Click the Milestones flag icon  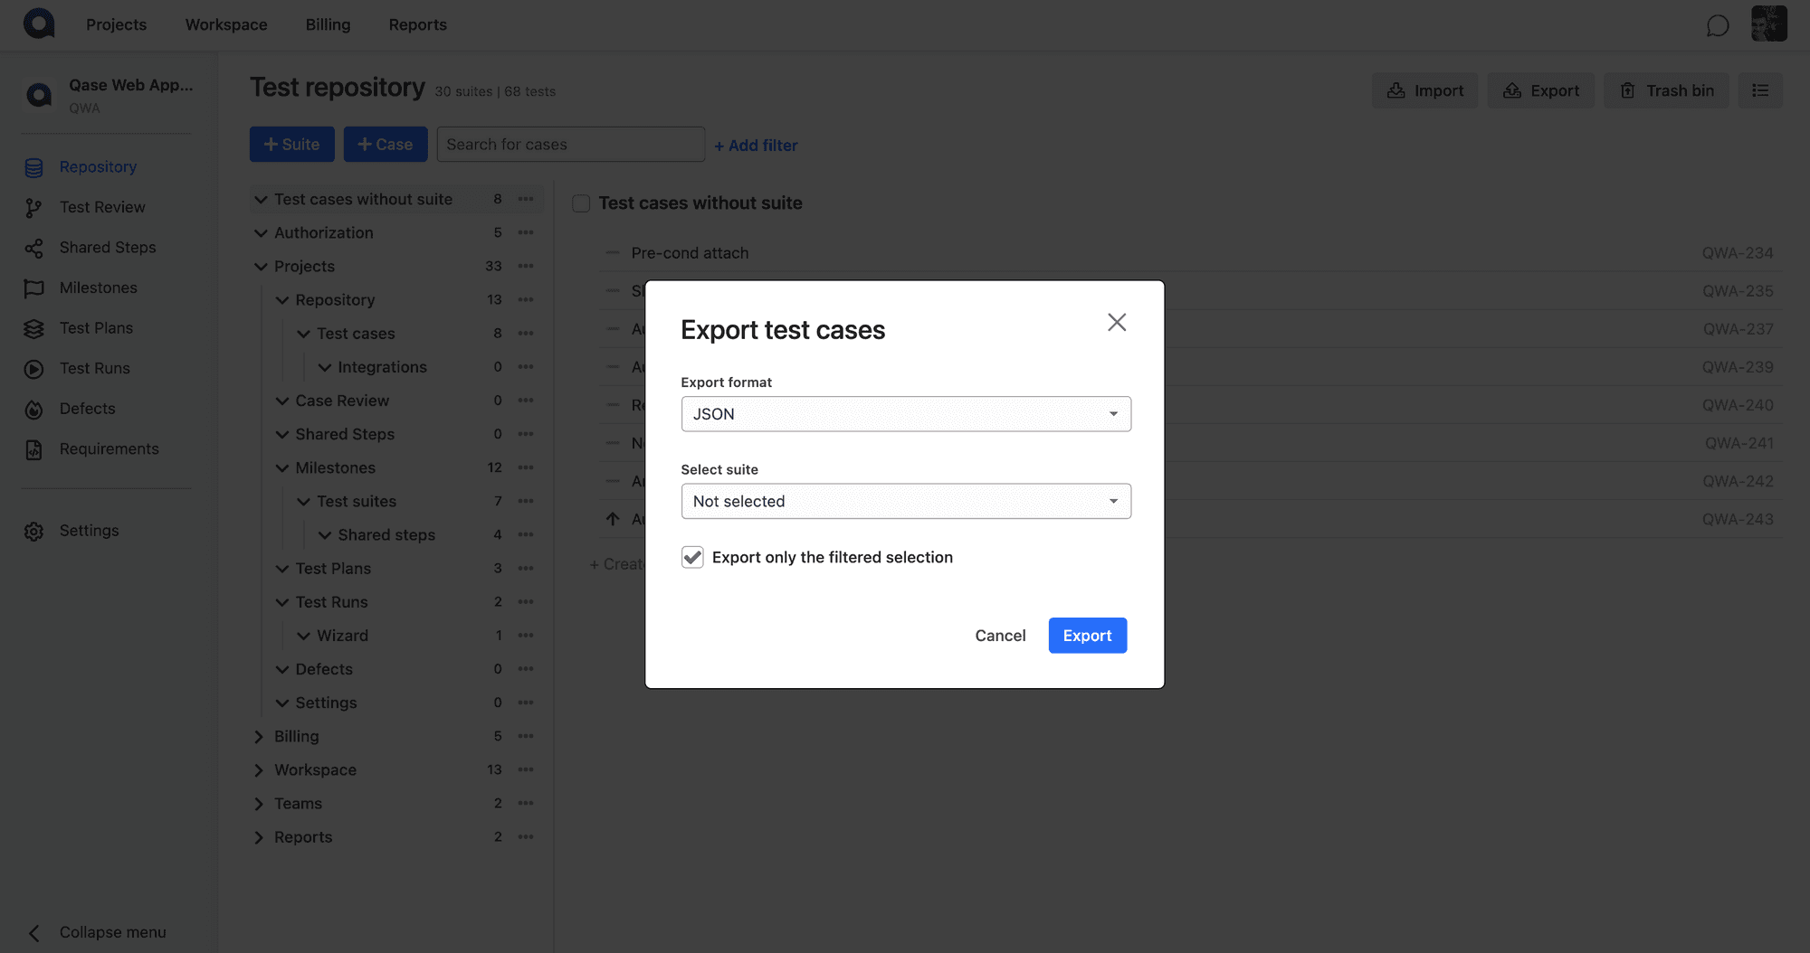(33, 288)
